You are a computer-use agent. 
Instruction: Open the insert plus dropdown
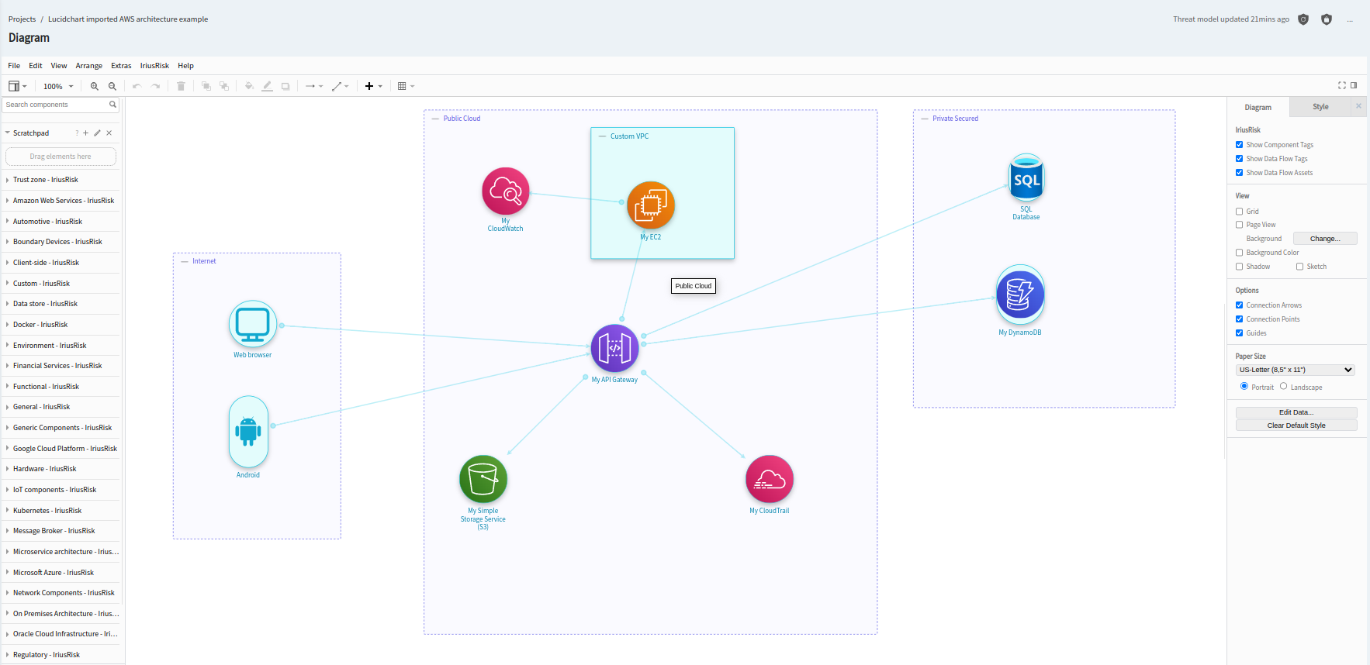pos(374,86)
